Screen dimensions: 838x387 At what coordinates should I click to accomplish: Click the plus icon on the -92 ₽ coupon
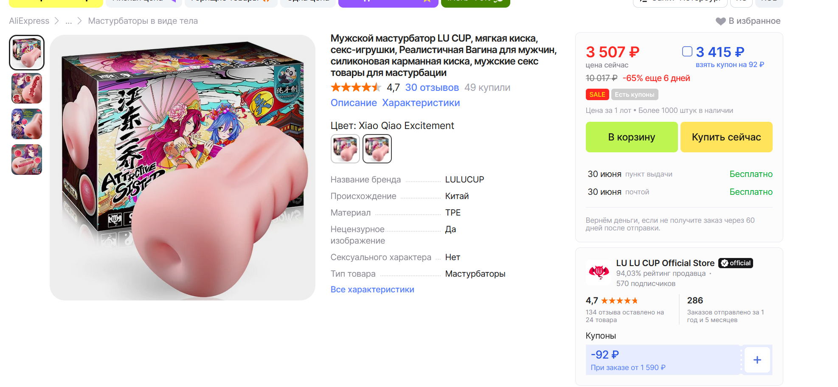[757, 360]
